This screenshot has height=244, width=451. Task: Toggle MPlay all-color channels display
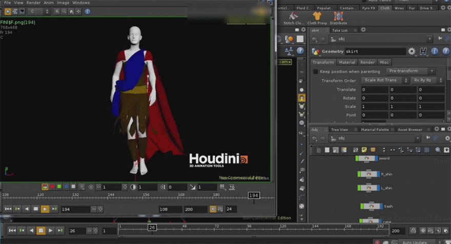click(45, 187)
